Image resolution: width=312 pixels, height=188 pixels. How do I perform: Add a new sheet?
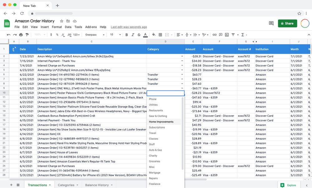point(11,185)
